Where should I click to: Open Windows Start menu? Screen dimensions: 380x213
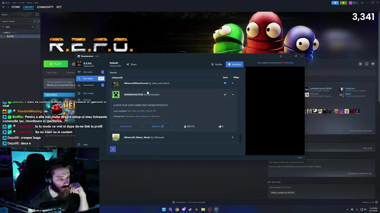[164, 209]
